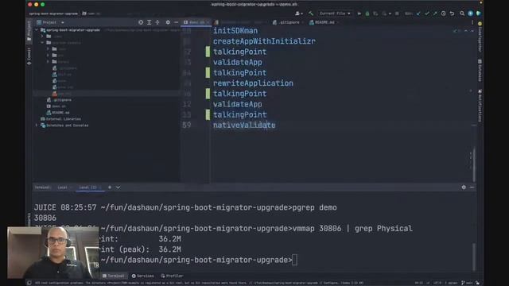Switch to the Local terminal tab
Viewport: 509px width, 286px height.
point(63,187)
